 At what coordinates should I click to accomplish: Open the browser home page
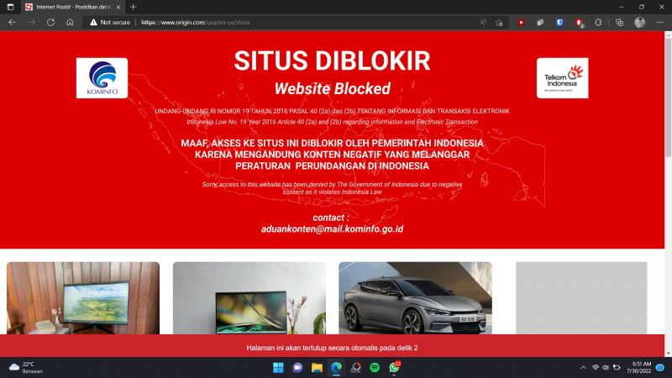pyautogui.click(x=70, y=23)
